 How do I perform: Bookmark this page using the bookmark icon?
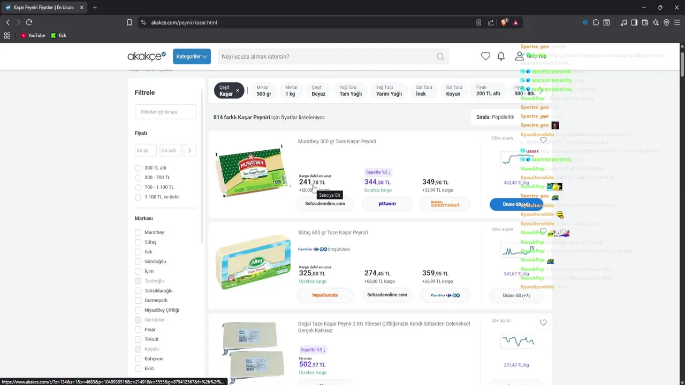(130, 22)
